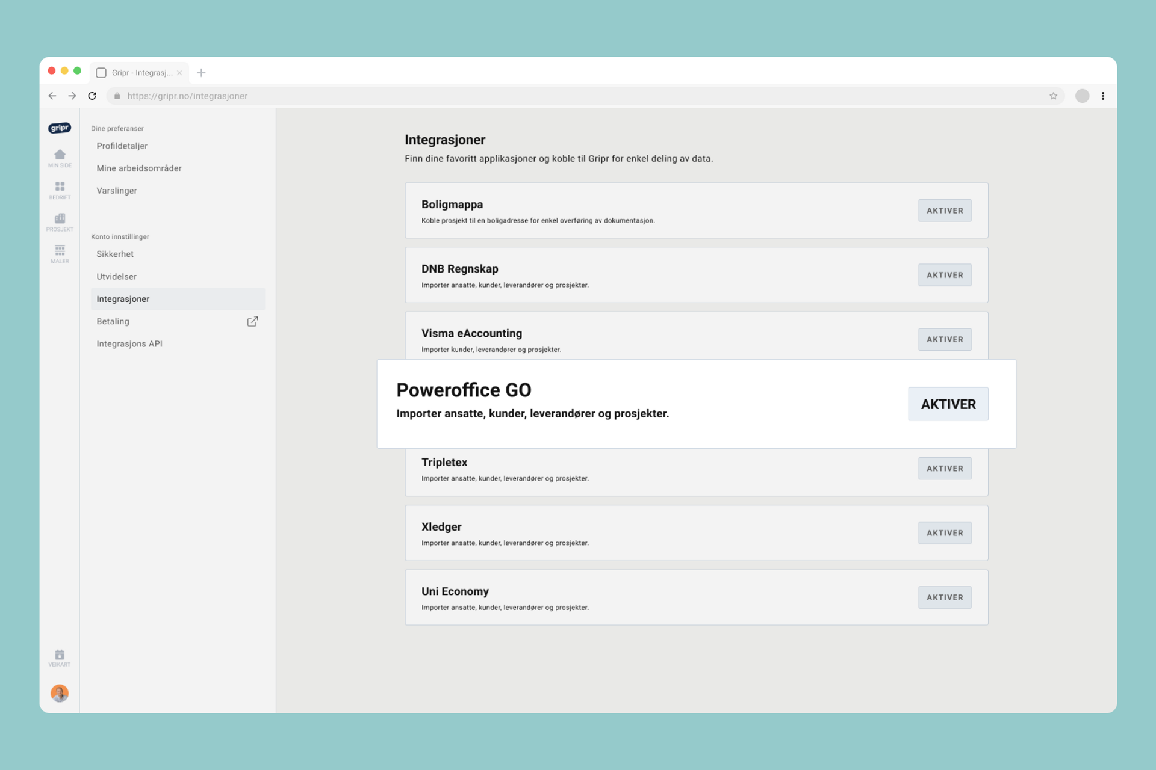Reload the page in browser

pos(92,96)
